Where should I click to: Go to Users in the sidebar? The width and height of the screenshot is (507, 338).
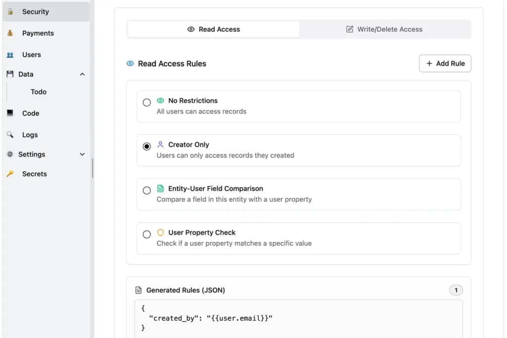point(46,54)
